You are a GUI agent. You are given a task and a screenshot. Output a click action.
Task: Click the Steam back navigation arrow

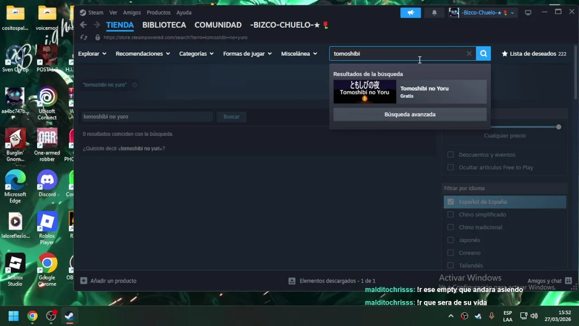[x=83, y=25]
